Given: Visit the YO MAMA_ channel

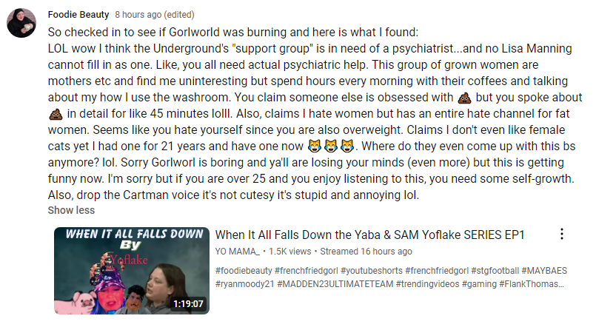Looking at the screenshot, I should click(x=237, y=252).
